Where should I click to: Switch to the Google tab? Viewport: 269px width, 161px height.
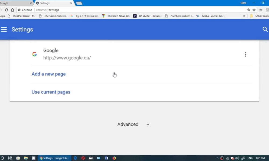pos(13,3)
